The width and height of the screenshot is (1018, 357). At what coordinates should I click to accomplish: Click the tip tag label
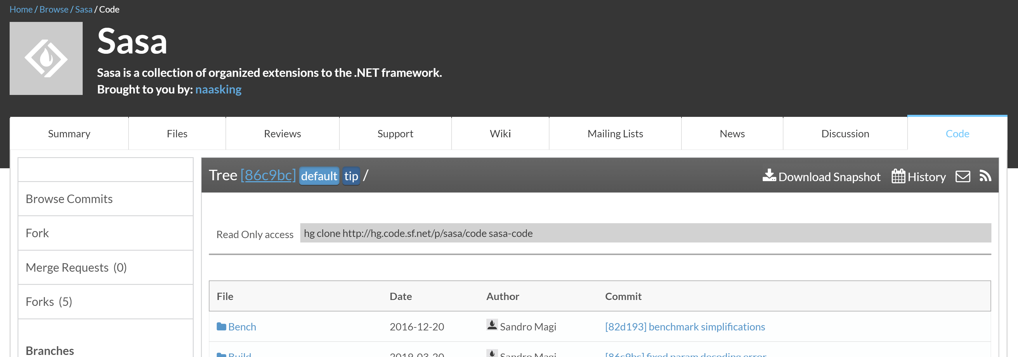351,176
